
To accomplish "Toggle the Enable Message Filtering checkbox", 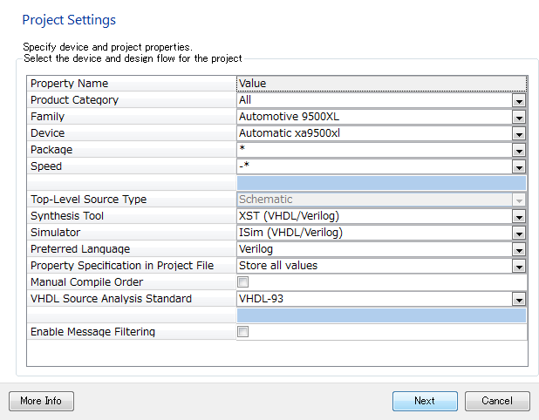I will 242,332.
